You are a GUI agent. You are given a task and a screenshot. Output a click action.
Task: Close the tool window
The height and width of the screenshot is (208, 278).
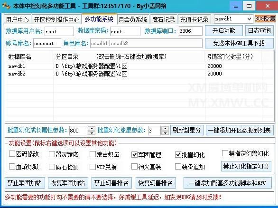tap(268, 6)
